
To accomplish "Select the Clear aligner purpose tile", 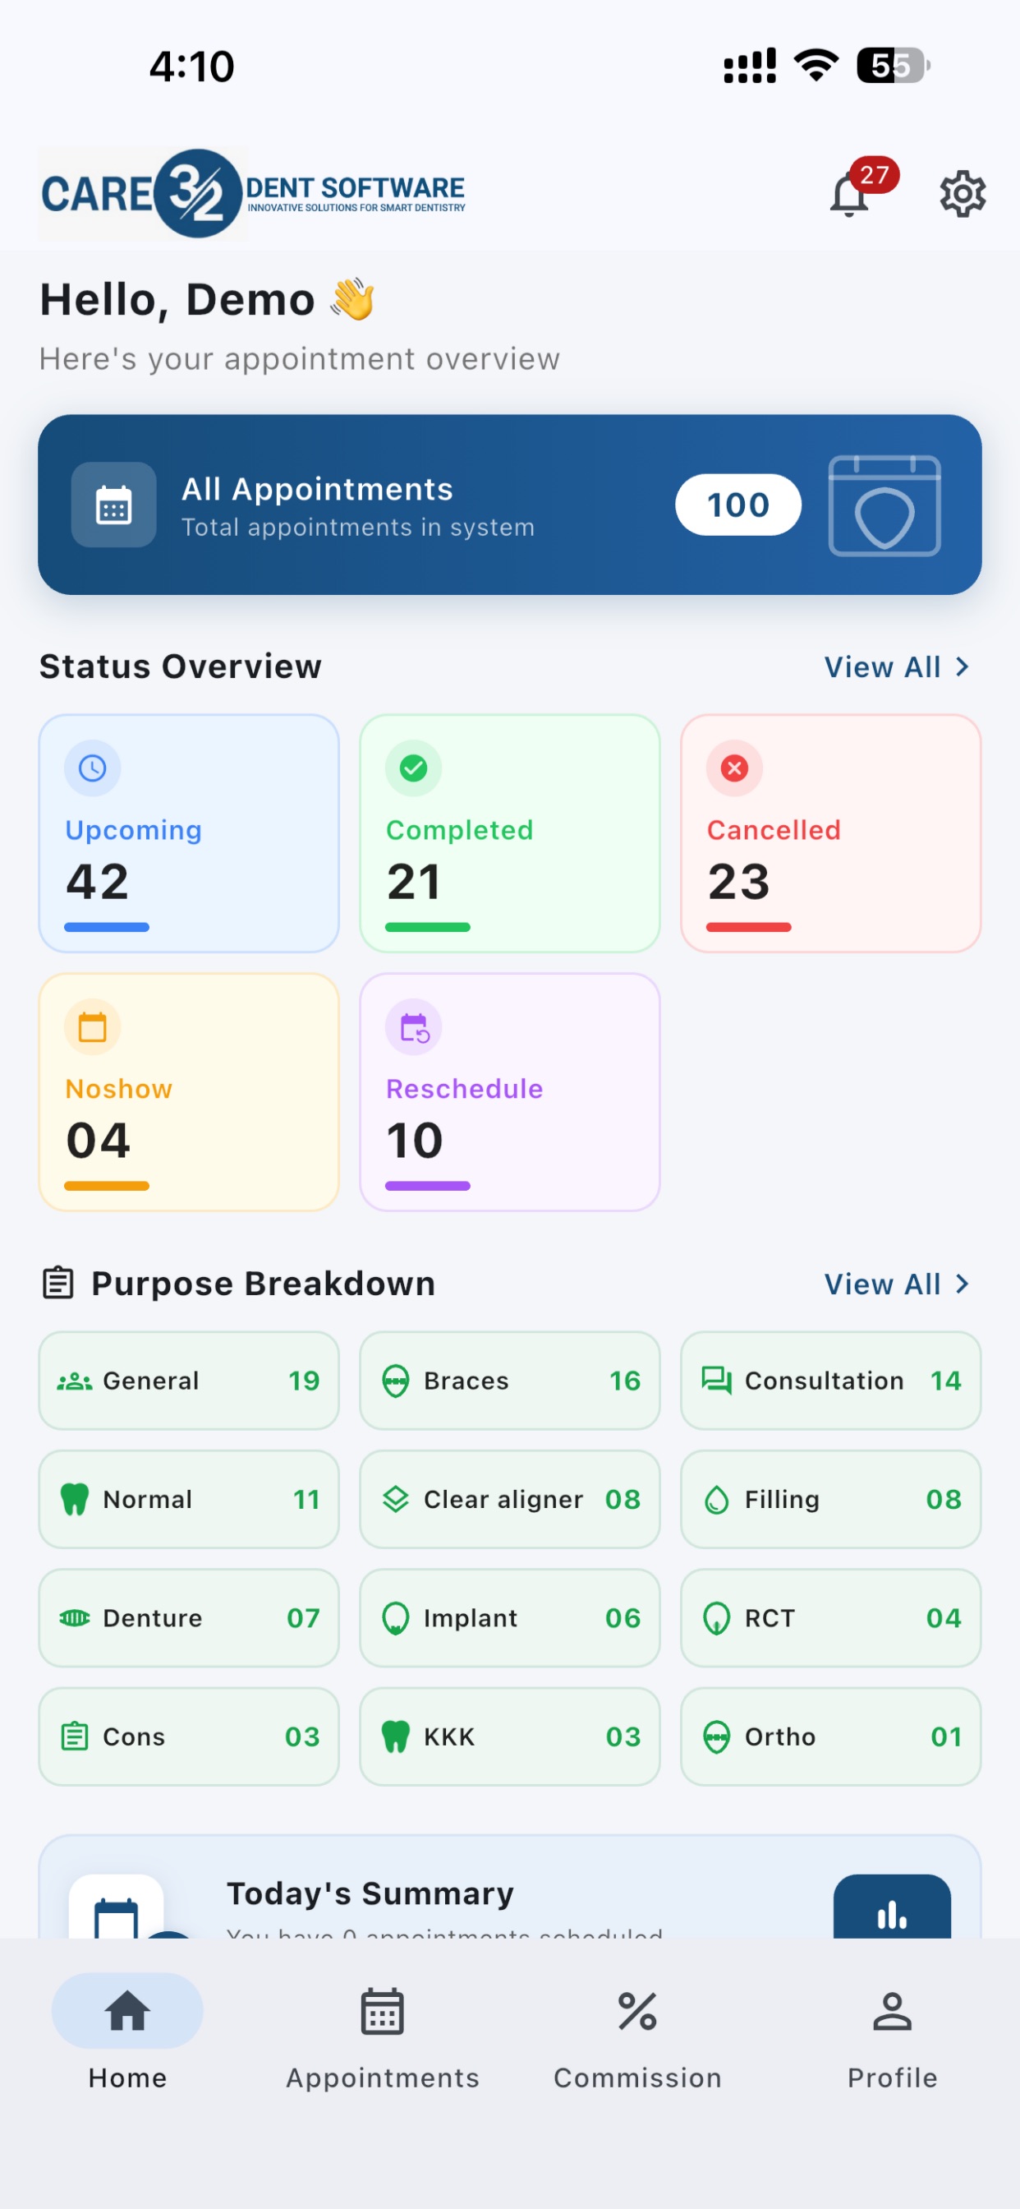I will click(510, 1500).
